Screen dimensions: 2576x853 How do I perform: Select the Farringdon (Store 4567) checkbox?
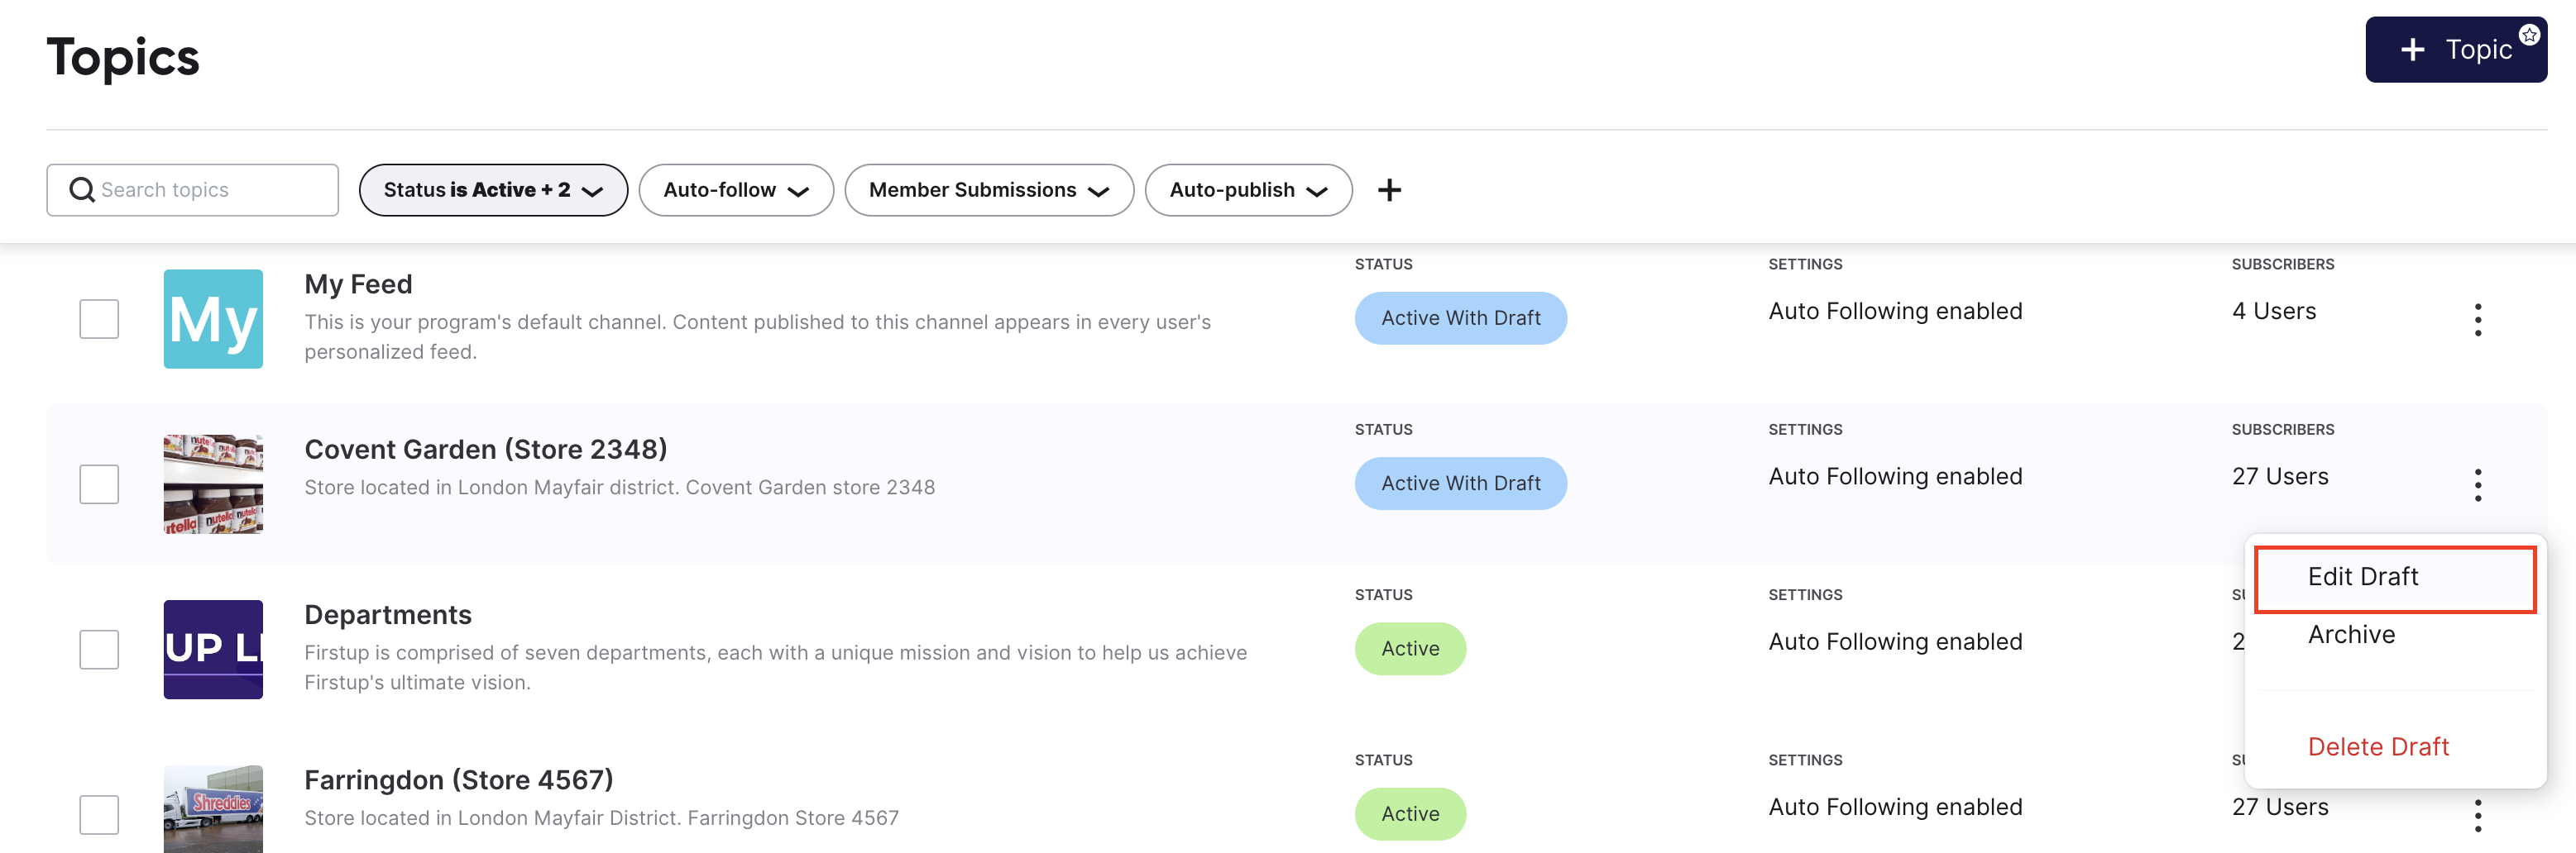click(x=99, y=815)
